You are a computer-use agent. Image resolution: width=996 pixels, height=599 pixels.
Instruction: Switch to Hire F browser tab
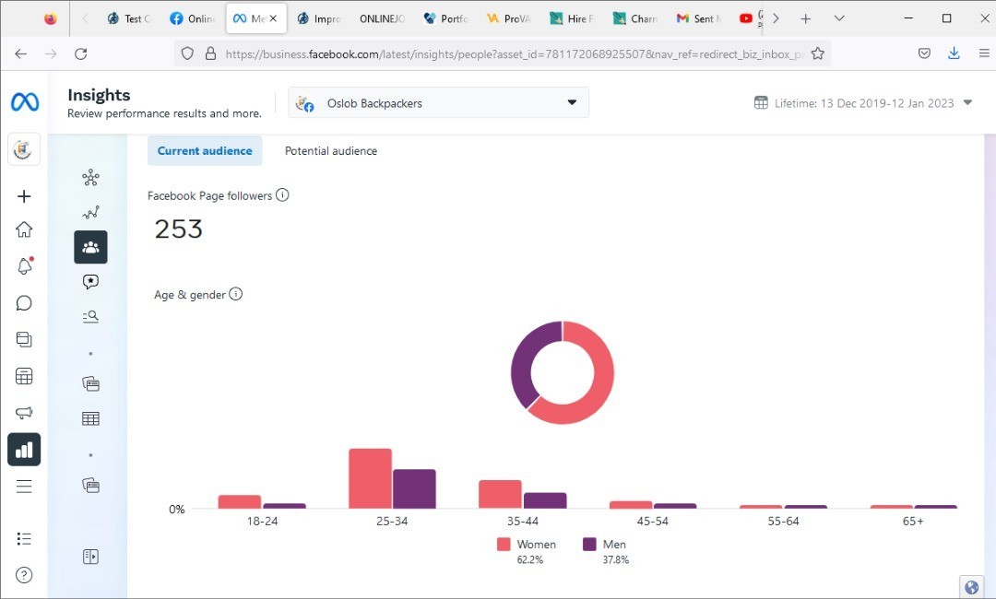pos(573,18)
